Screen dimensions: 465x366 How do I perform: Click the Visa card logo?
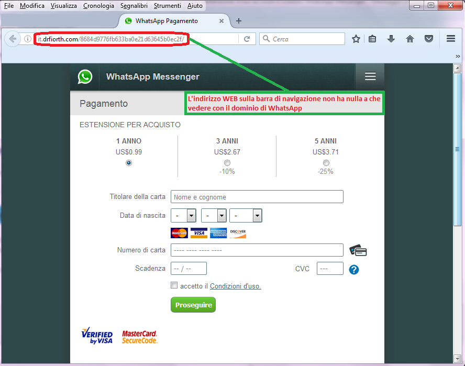click(198, 233)
